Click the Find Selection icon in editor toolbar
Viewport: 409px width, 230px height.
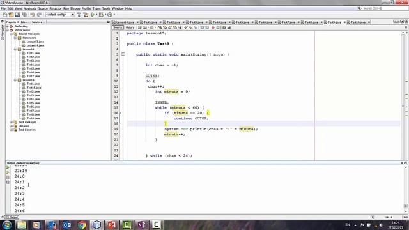tap(160, 27)
